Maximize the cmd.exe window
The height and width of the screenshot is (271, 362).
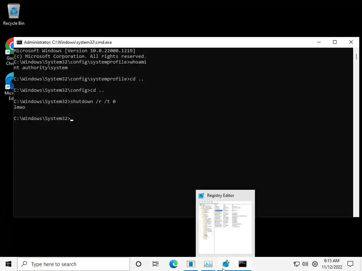[x=335, y=42]
